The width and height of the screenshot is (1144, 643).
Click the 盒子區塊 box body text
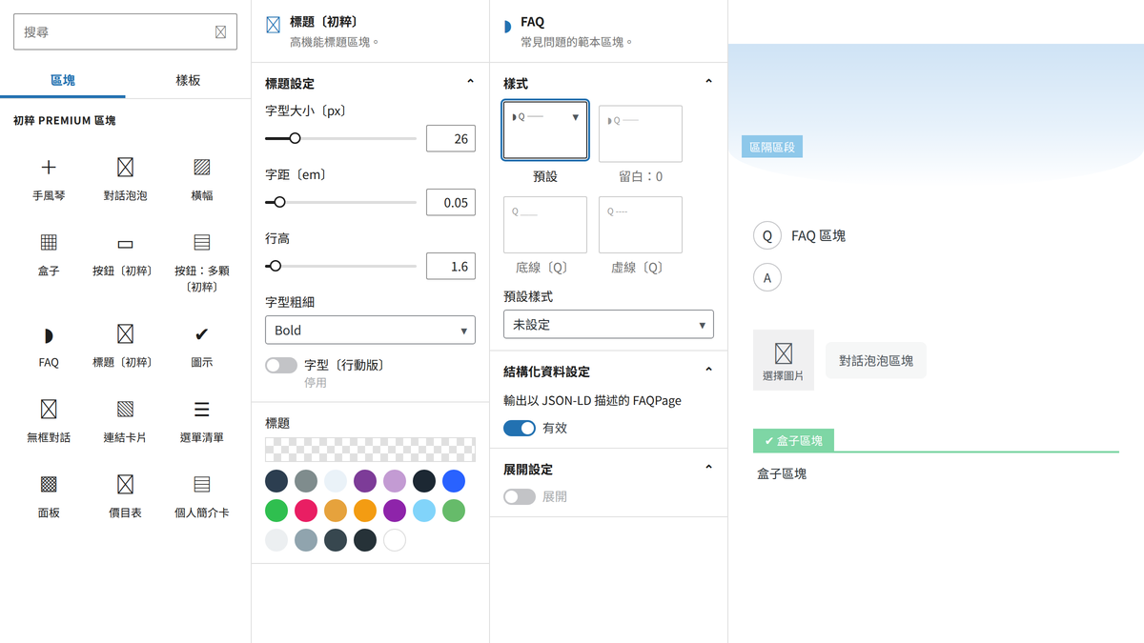[782, 473]
